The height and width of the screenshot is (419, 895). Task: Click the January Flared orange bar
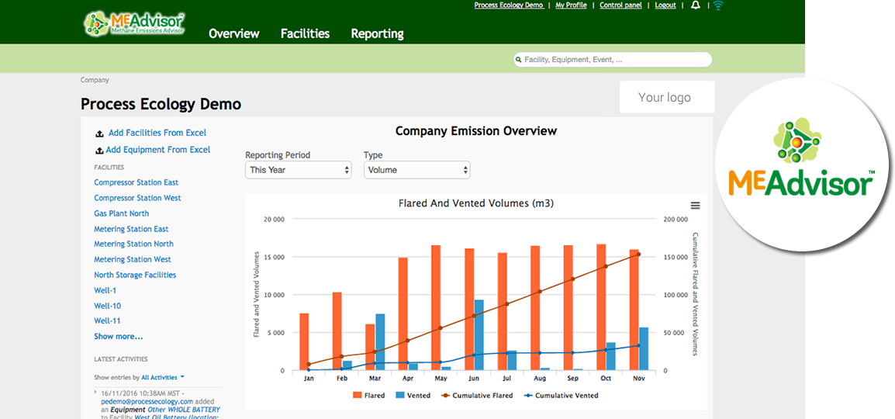click(x=304, y=342)
